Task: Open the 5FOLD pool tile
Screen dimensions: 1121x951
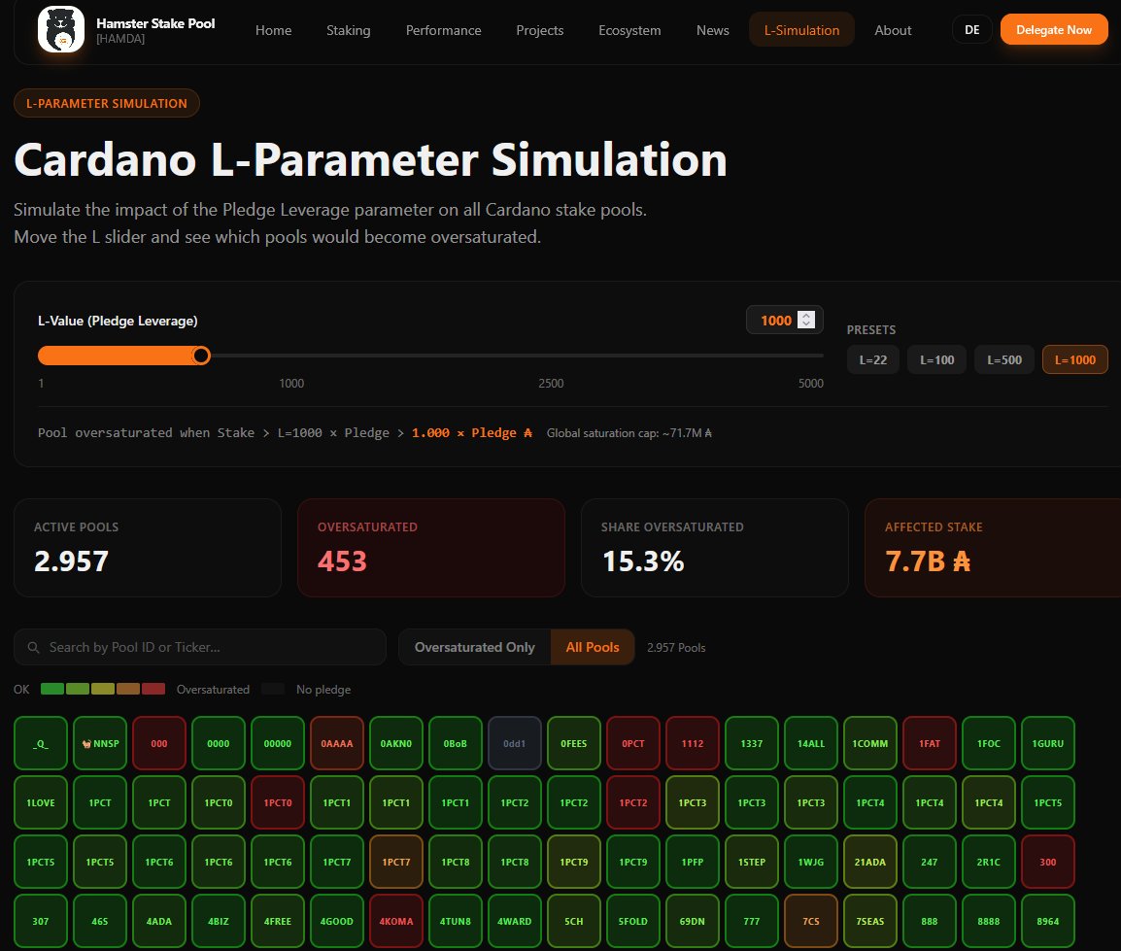Action: (633, 921)
